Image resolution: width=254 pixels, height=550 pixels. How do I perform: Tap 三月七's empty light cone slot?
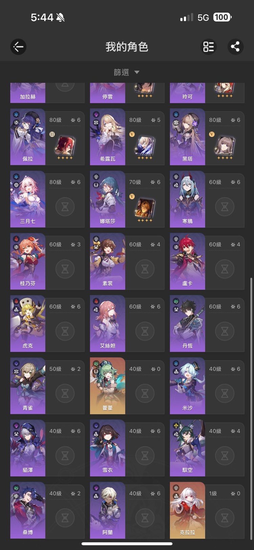coord(65,207)
